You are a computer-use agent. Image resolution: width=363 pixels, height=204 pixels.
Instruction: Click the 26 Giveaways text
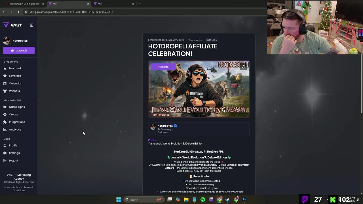tap(165, 129)
